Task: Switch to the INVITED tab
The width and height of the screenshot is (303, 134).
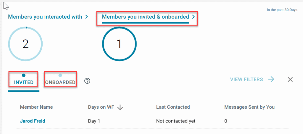Action: (x=24, y=82)
